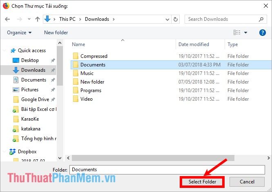
Task: Open address bar previous locations dropdown
Action: pos(167,20)
